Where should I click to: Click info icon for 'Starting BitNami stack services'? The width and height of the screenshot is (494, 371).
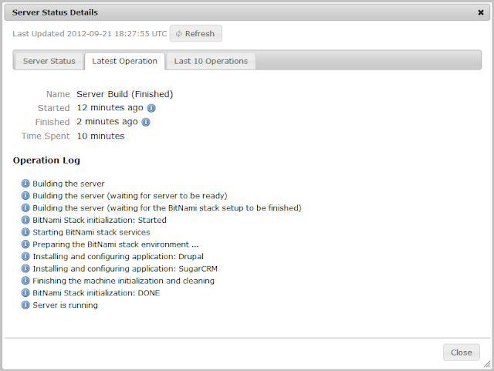pyautogui.click(x=25, y=232)
